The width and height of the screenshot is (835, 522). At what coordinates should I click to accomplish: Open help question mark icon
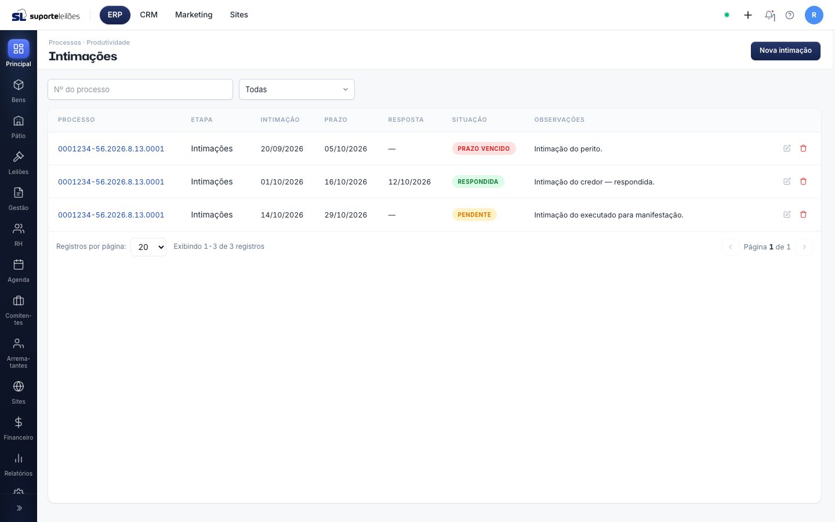pos(790,15)
